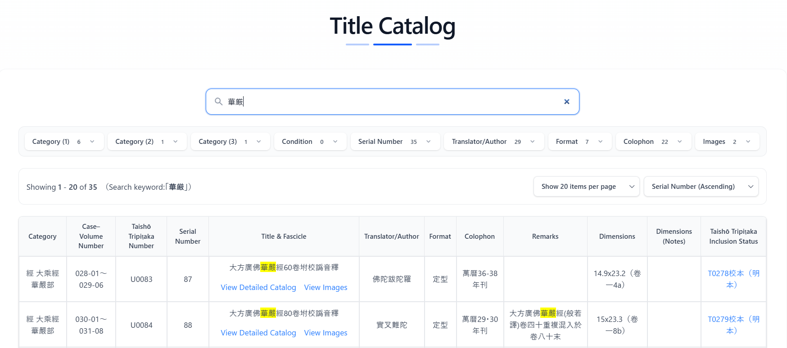Change the Show 20 items per page selector
Viewport: 787px width, 348px height.
(x=586, y=187)
